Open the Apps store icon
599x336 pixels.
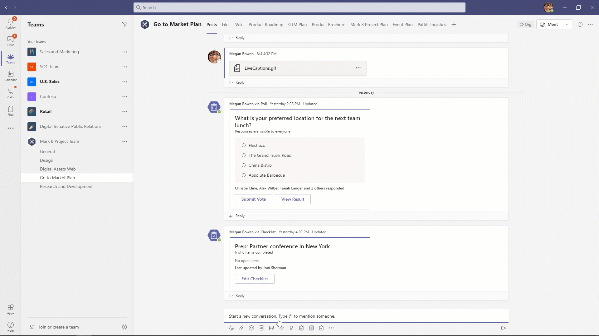click(x=10, y=309)
